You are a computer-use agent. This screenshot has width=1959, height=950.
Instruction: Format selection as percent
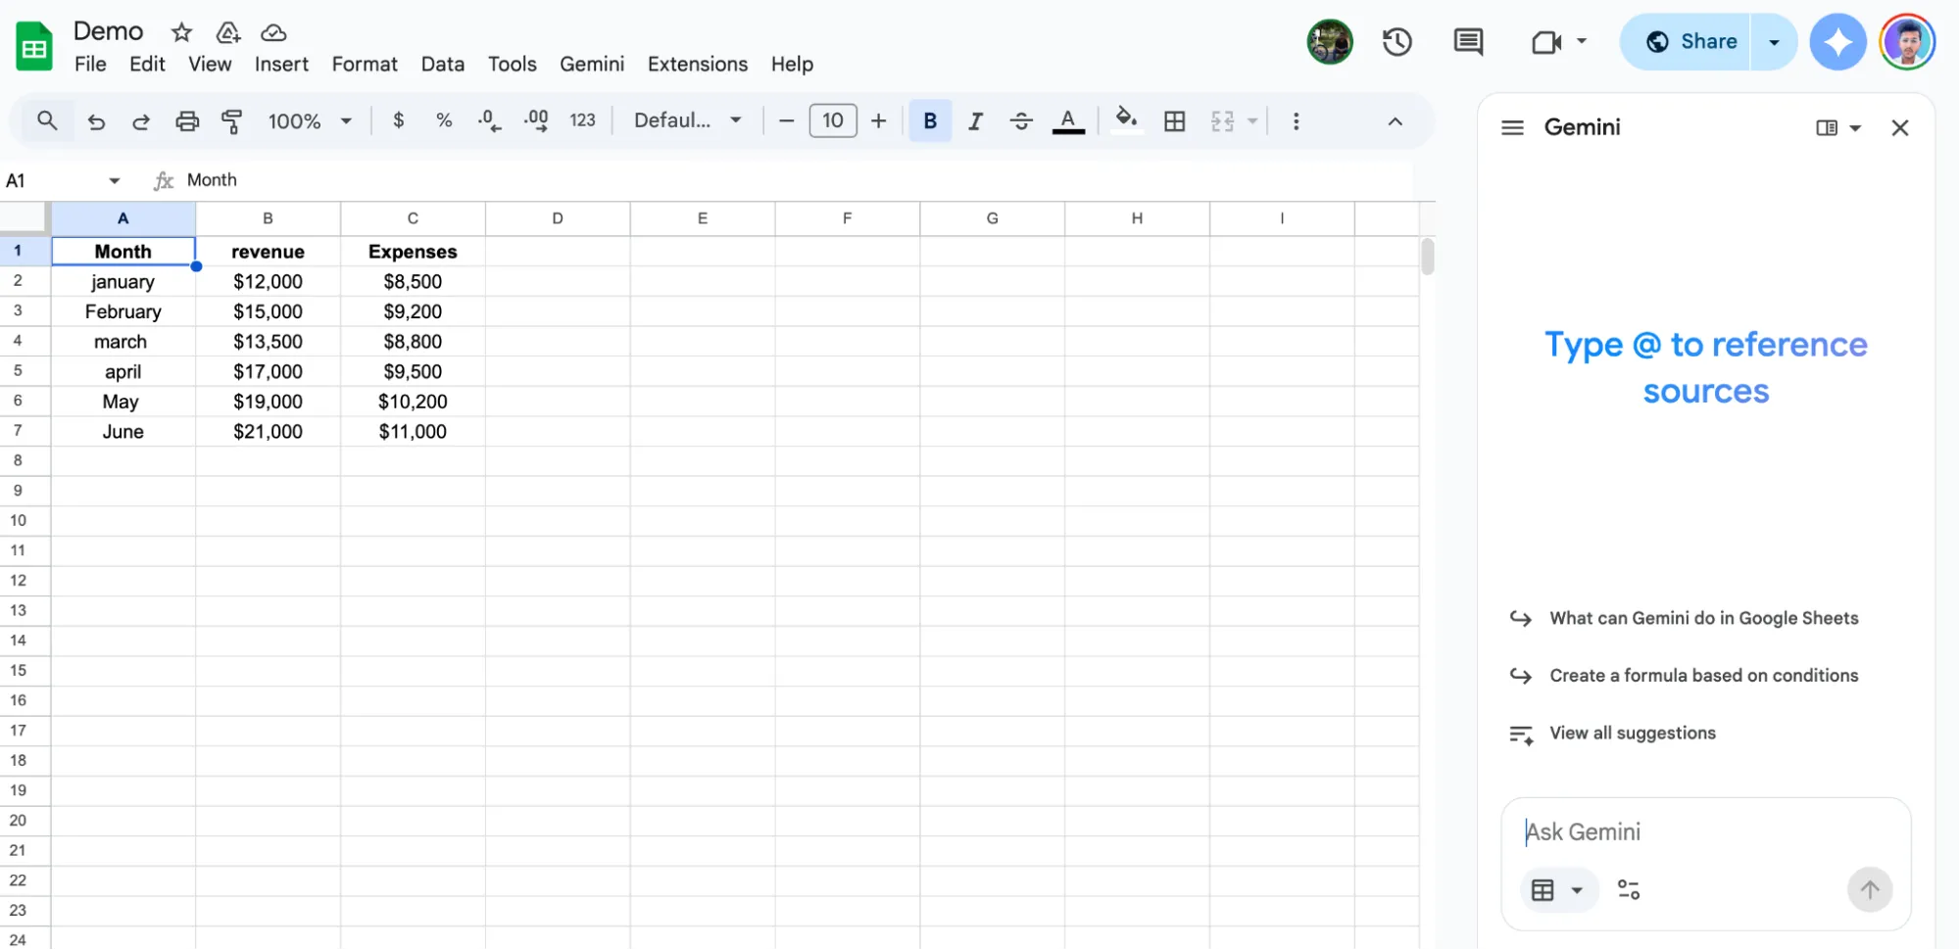click(x=444, y=120)
